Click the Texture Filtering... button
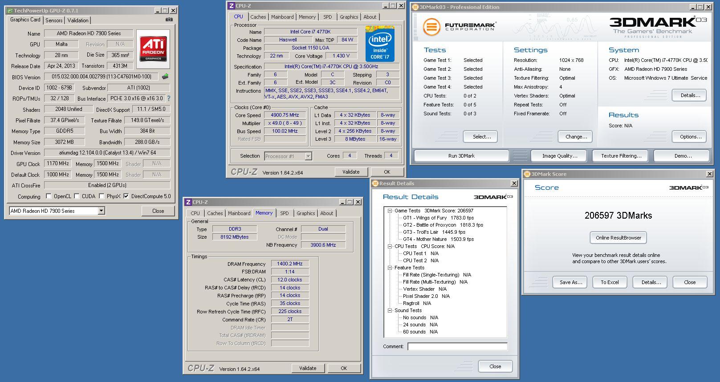This screenshot has height=382, width=720. (621, 156)
